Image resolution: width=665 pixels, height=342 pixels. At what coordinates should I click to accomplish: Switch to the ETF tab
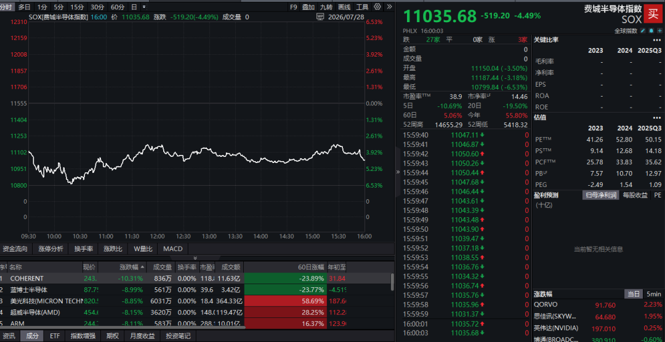tap(55, 336)
